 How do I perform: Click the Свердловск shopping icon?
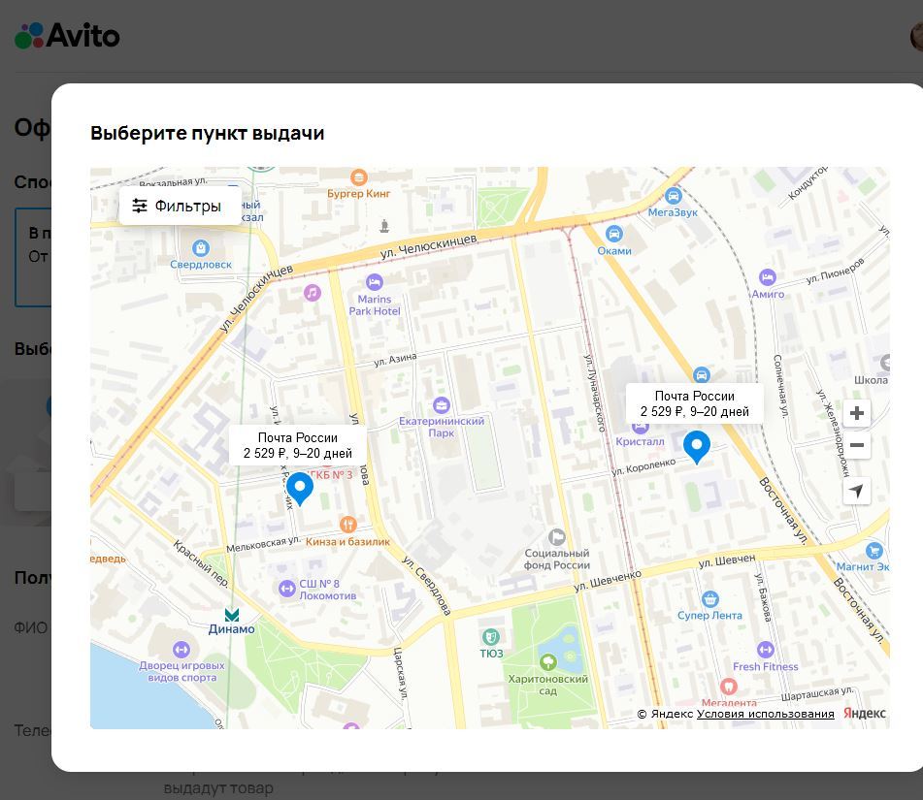pyautogui.click(x=201, y=247)
